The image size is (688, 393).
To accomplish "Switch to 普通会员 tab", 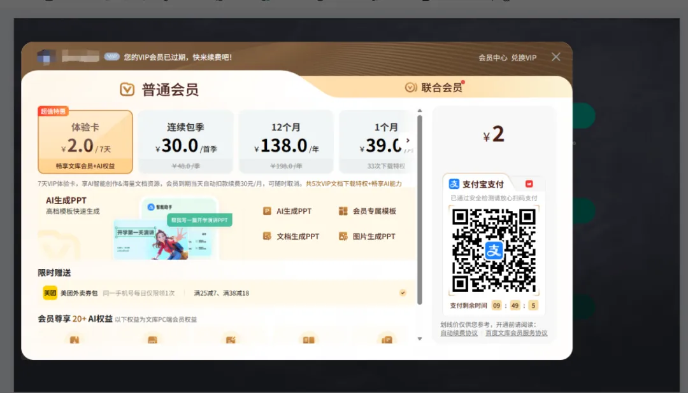I will pyautogui.click(x=159, y=90).
